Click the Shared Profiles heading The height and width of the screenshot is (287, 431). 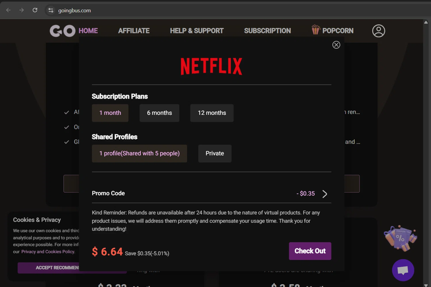pos(115,137)
